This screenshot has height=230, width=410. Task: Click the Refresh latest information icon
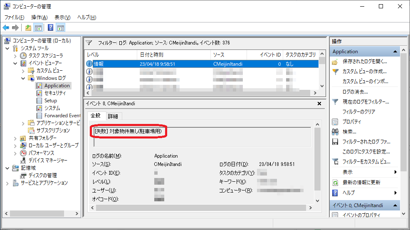click(x=335, y=183)
